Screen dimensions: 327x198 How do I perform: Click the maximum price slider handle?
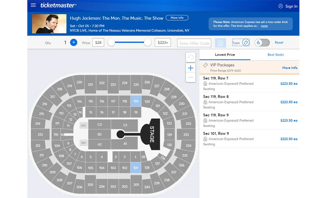pyautogui.click(x=148, y=43)
